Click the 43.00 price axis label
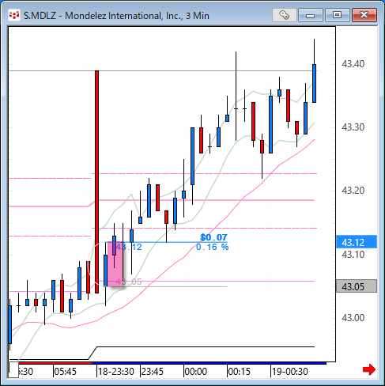 [x=353, y=318]
